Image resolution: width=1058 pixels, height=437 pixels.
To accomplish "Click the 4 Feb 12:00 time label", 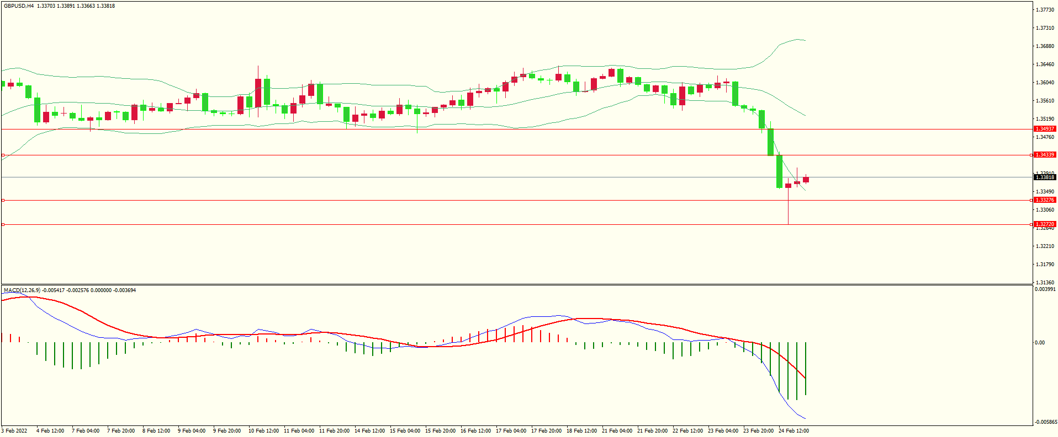I will (50, 431).
